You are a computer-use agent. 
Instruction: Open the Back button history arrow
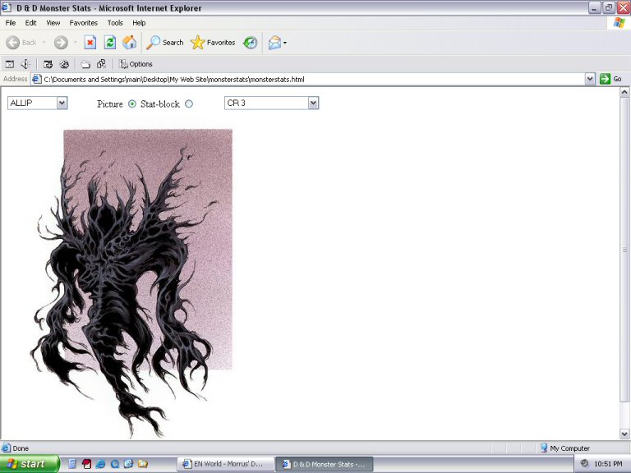pyautogui.click(x=44, y=42)
